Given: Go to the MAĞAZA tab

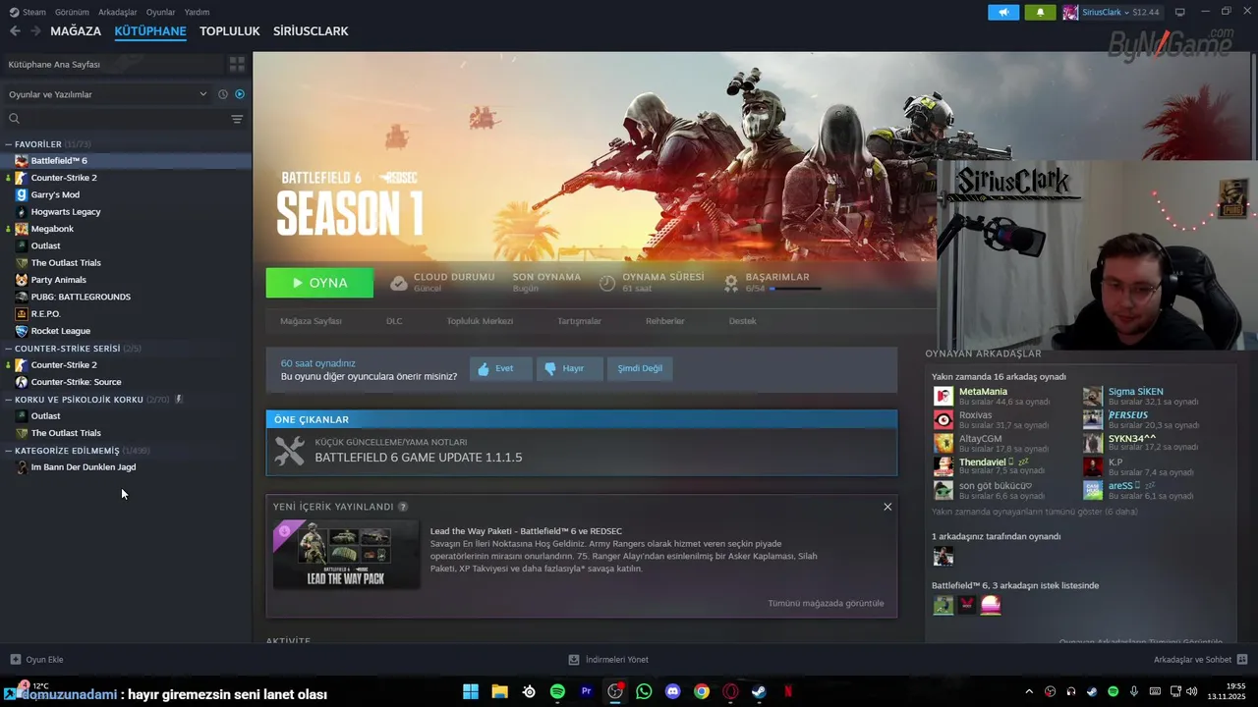Looking at the screenshot, I should pos(76,31).
